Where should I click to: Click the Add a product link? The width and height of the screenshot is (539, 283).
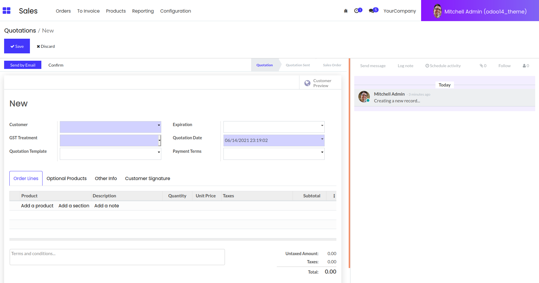coord(37,206)
